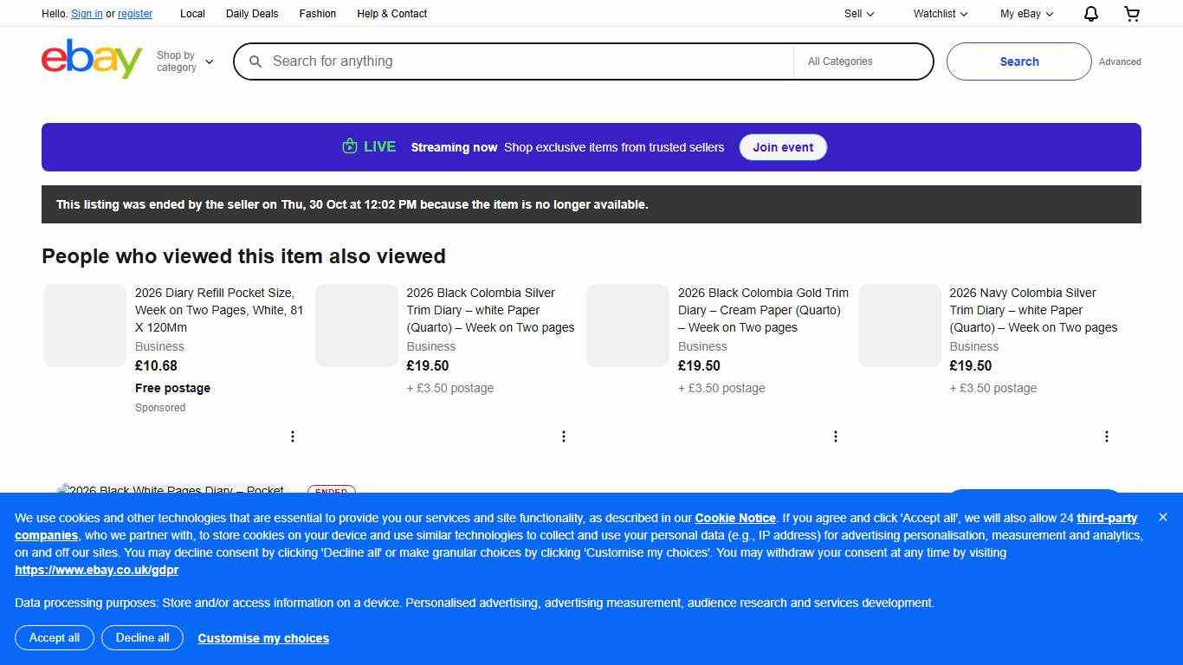The width and height of the screenshot is (1183, 665).
Task: Open the shopping cart icon
Action: coord(1131,14)
